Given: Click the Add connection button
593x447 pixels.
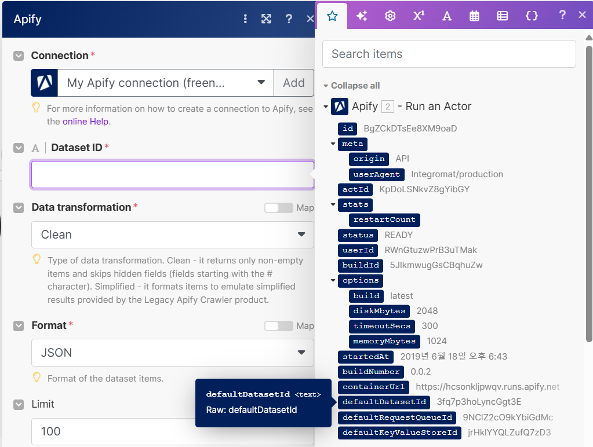Looking at the screenshot, I should pyautogui.click(x=294, y=83).
